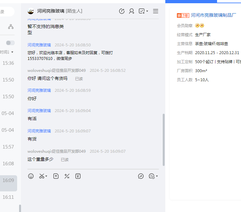Click the 河间亮雅玻璃 avatar in header

31,11
